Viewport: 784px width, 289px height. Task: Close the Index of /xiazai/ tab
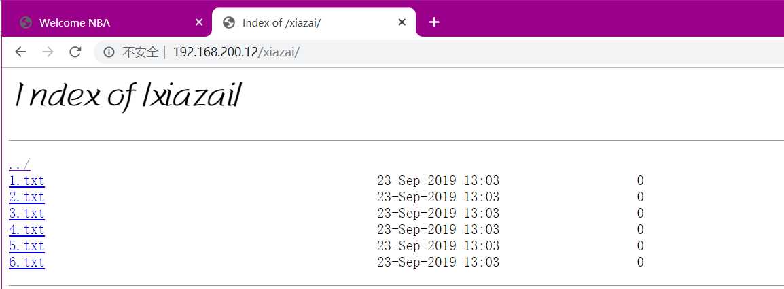tap(402, 22)
